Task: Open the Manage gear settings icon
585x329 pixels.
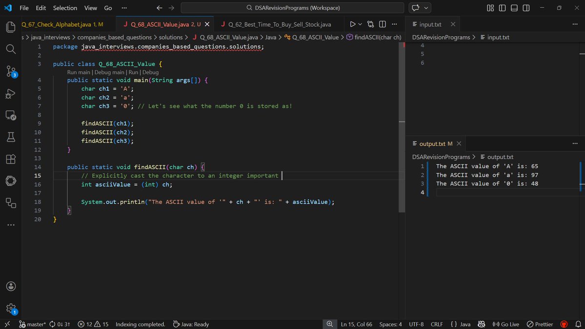Action: click(11, 308)
